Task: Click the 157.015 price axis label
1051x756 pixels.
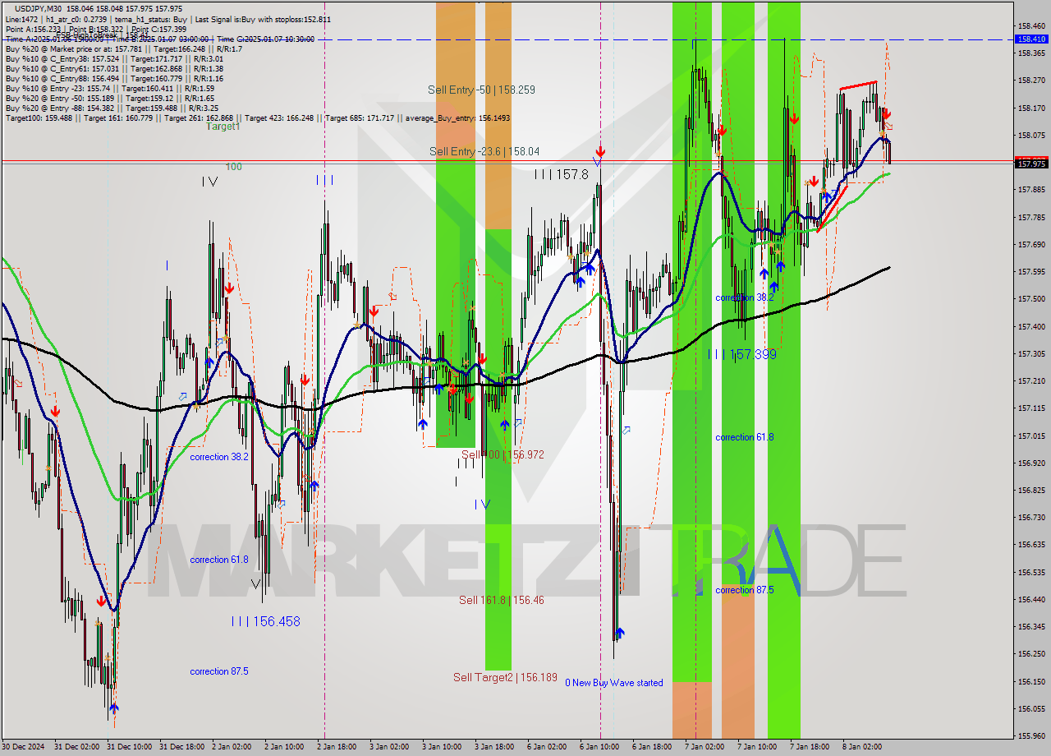Action: [x=1031, y=436]
